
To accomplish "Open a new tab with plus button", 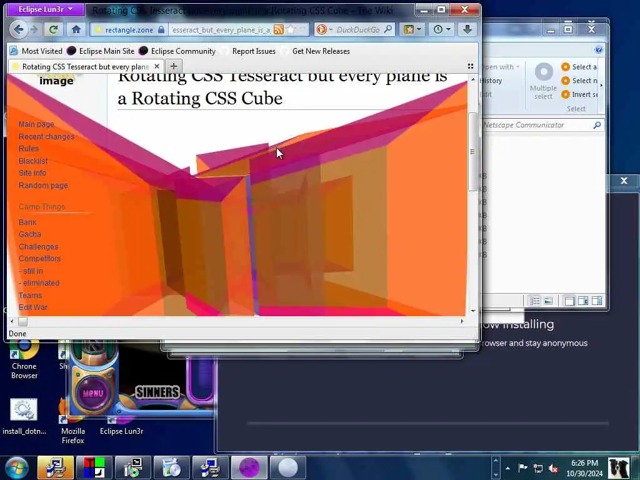I will pyautogui.click(x=174, y=66).
